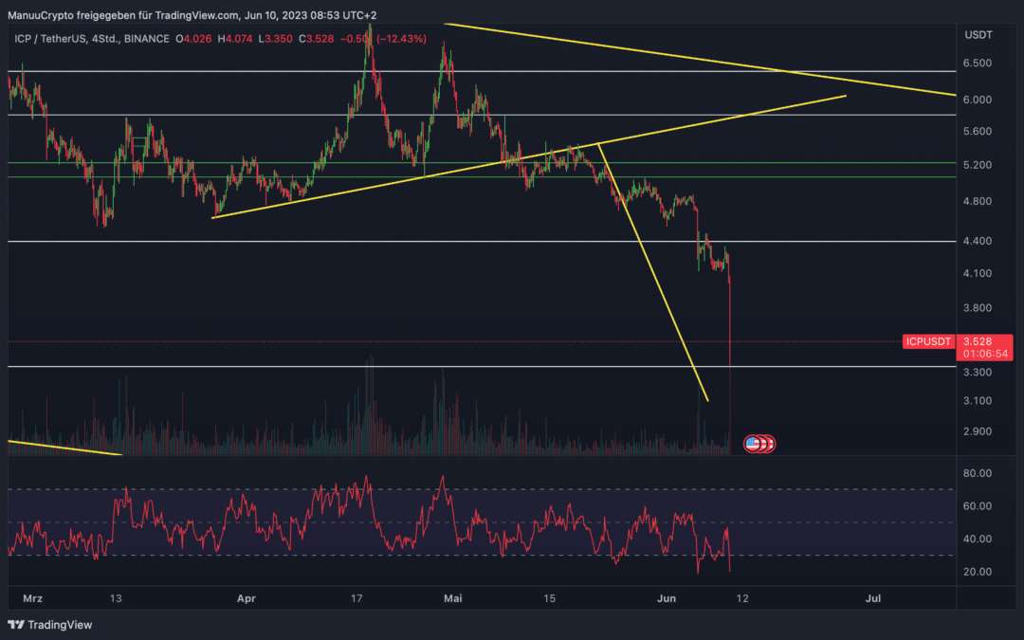Click the Mrz label on time axis

point(32,598)
